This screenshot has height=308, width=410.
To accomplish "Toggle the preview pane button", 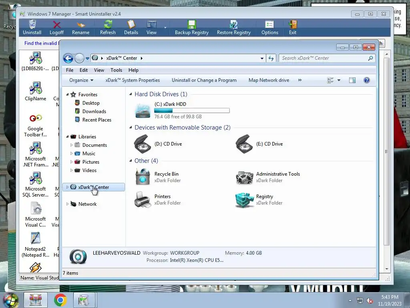I will (352, 80).
